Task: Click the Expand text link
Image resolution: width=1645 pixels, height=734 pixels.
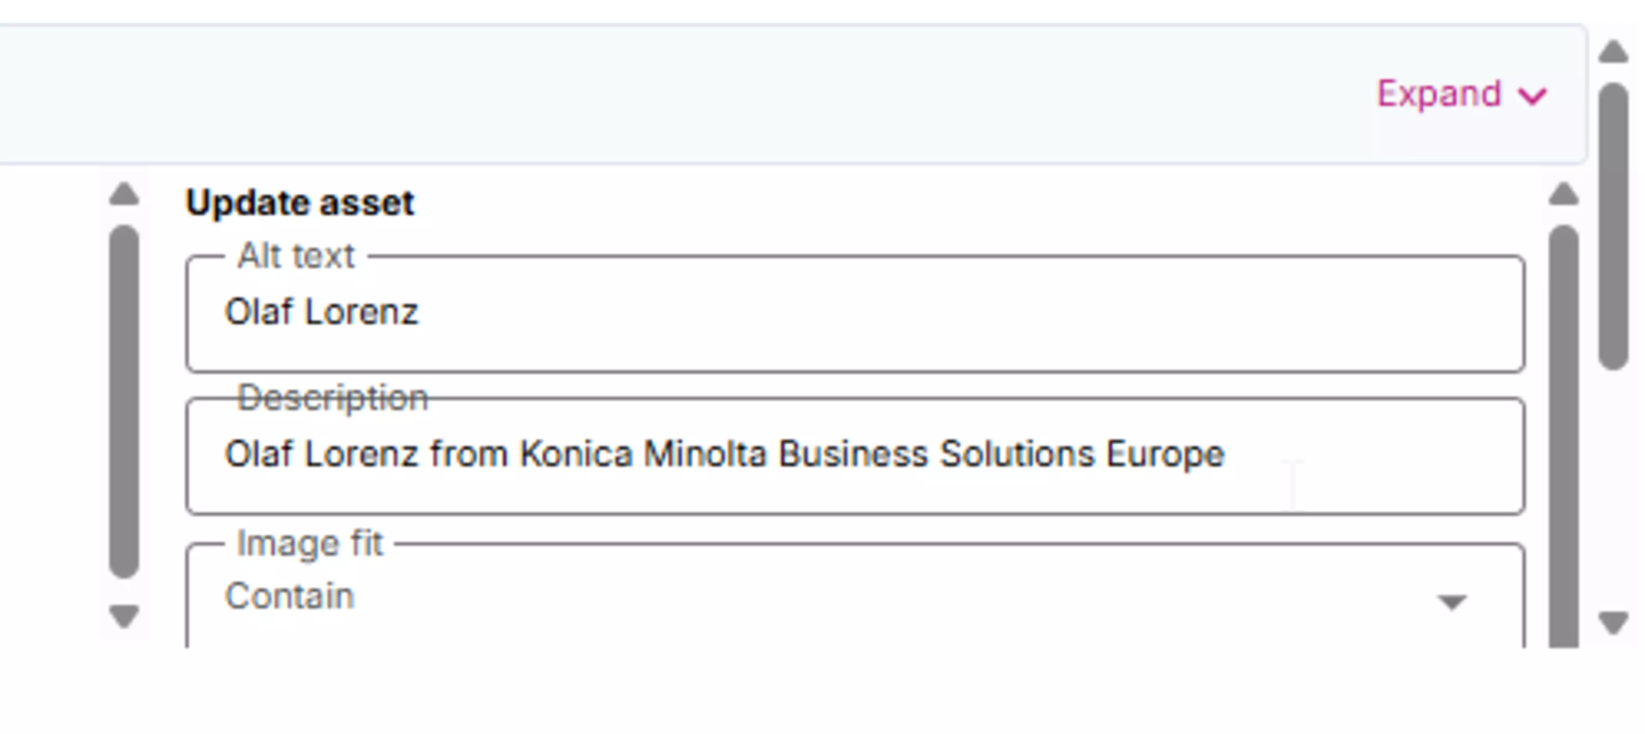Action: click(x=1438, y=95)
